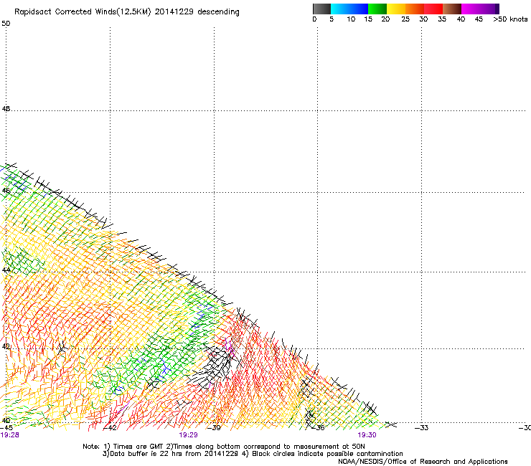The width and height of the screenshot is (531, 466).
Task: Click the word 'descending' in the title
Action: pyautogui.click(x=218, y=12)
